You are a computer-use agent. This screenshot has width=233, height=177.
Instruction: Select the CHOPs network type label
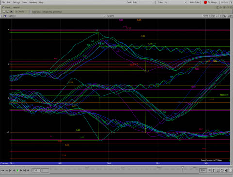click(19, 12)
